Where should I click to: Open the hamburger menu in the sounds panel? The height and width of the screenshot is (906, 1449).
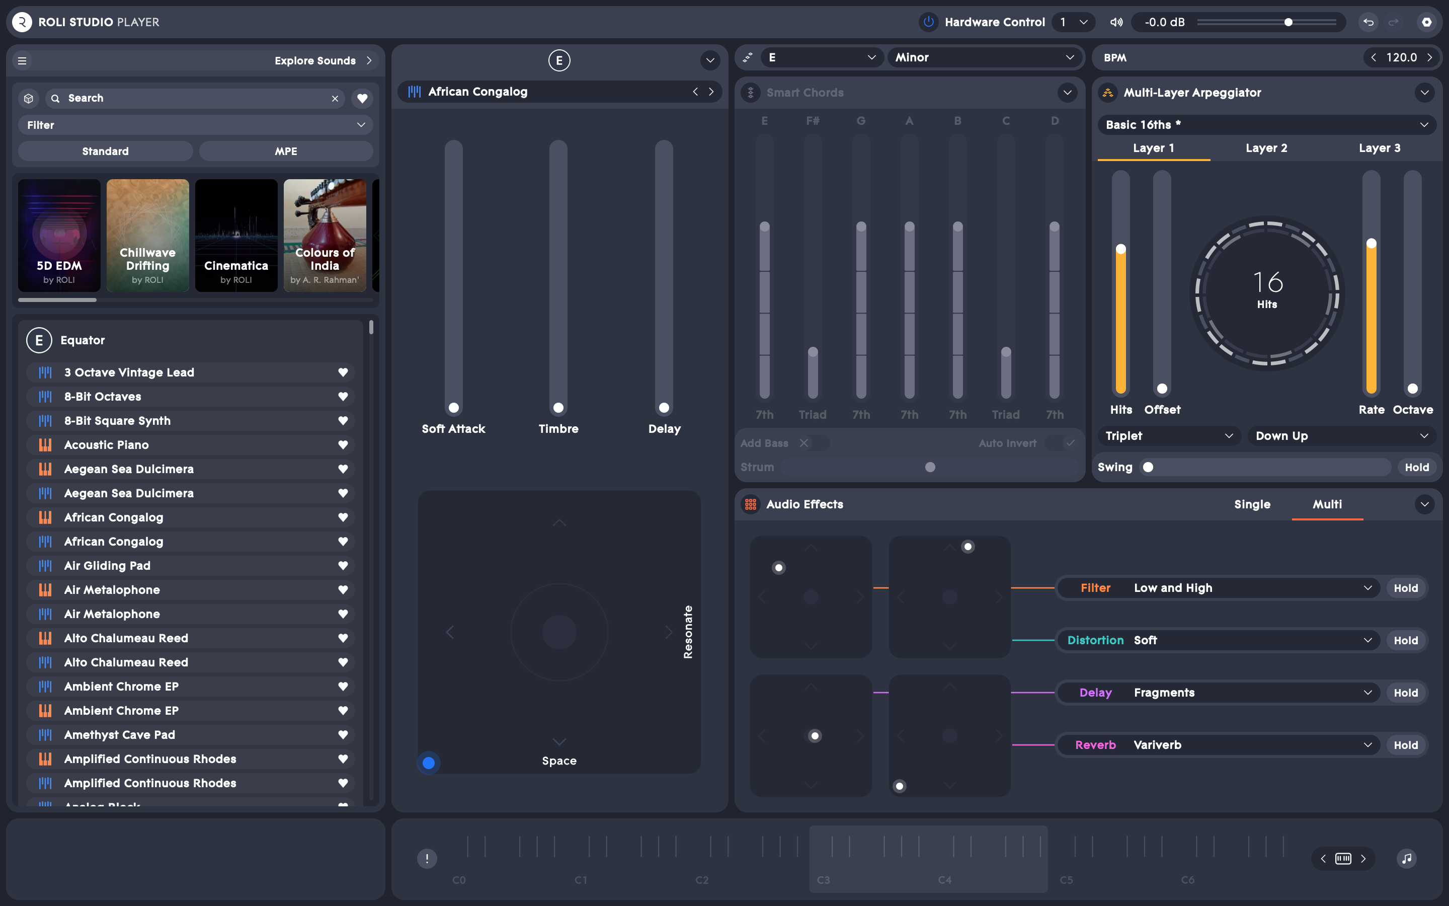click(22, 60)
